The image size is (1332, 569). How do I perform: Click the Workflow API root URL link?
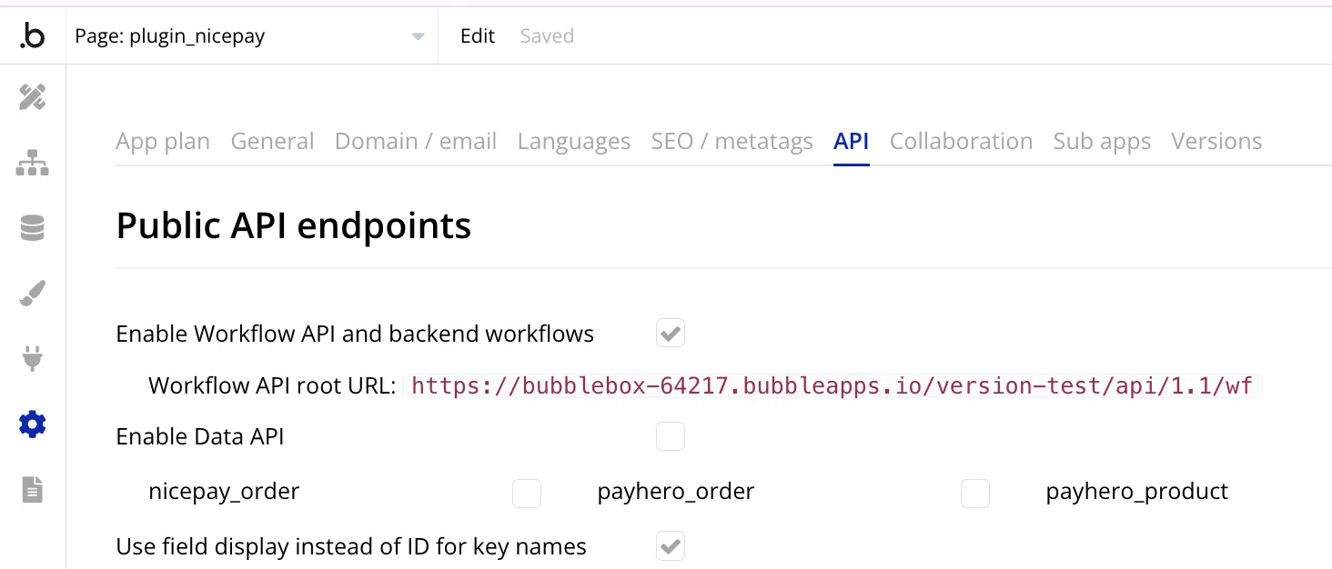point(832,386)
